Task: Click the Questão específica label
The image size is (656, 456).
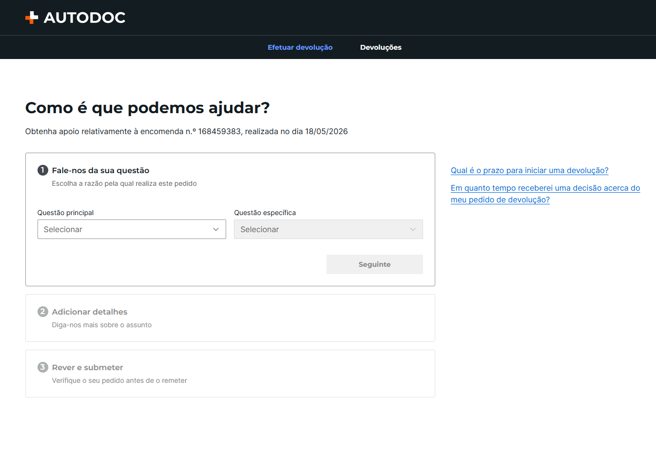Action: click(x=265, y=213)
